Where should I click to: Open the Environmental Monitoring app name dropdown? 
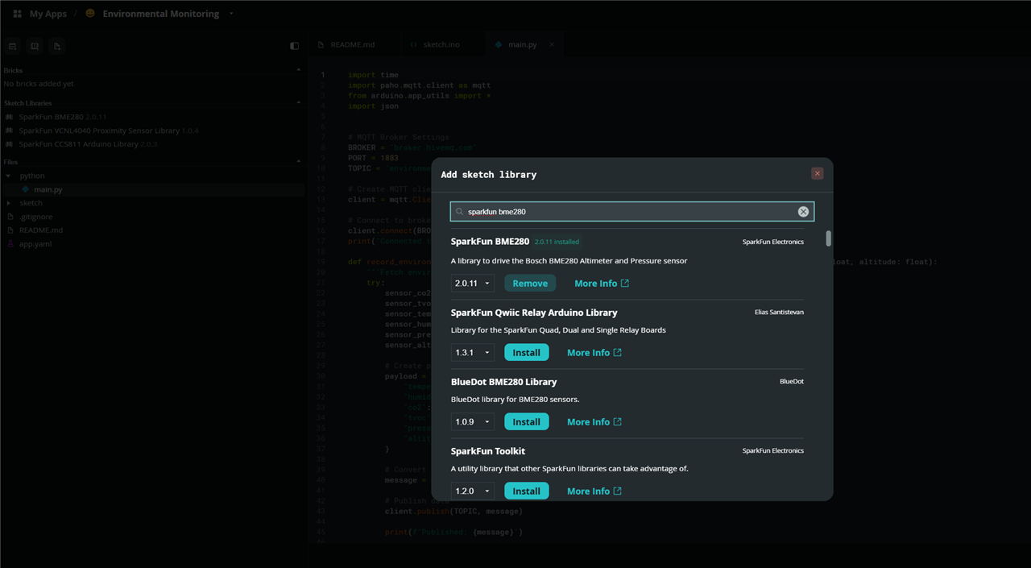click(x=231, y=14)
